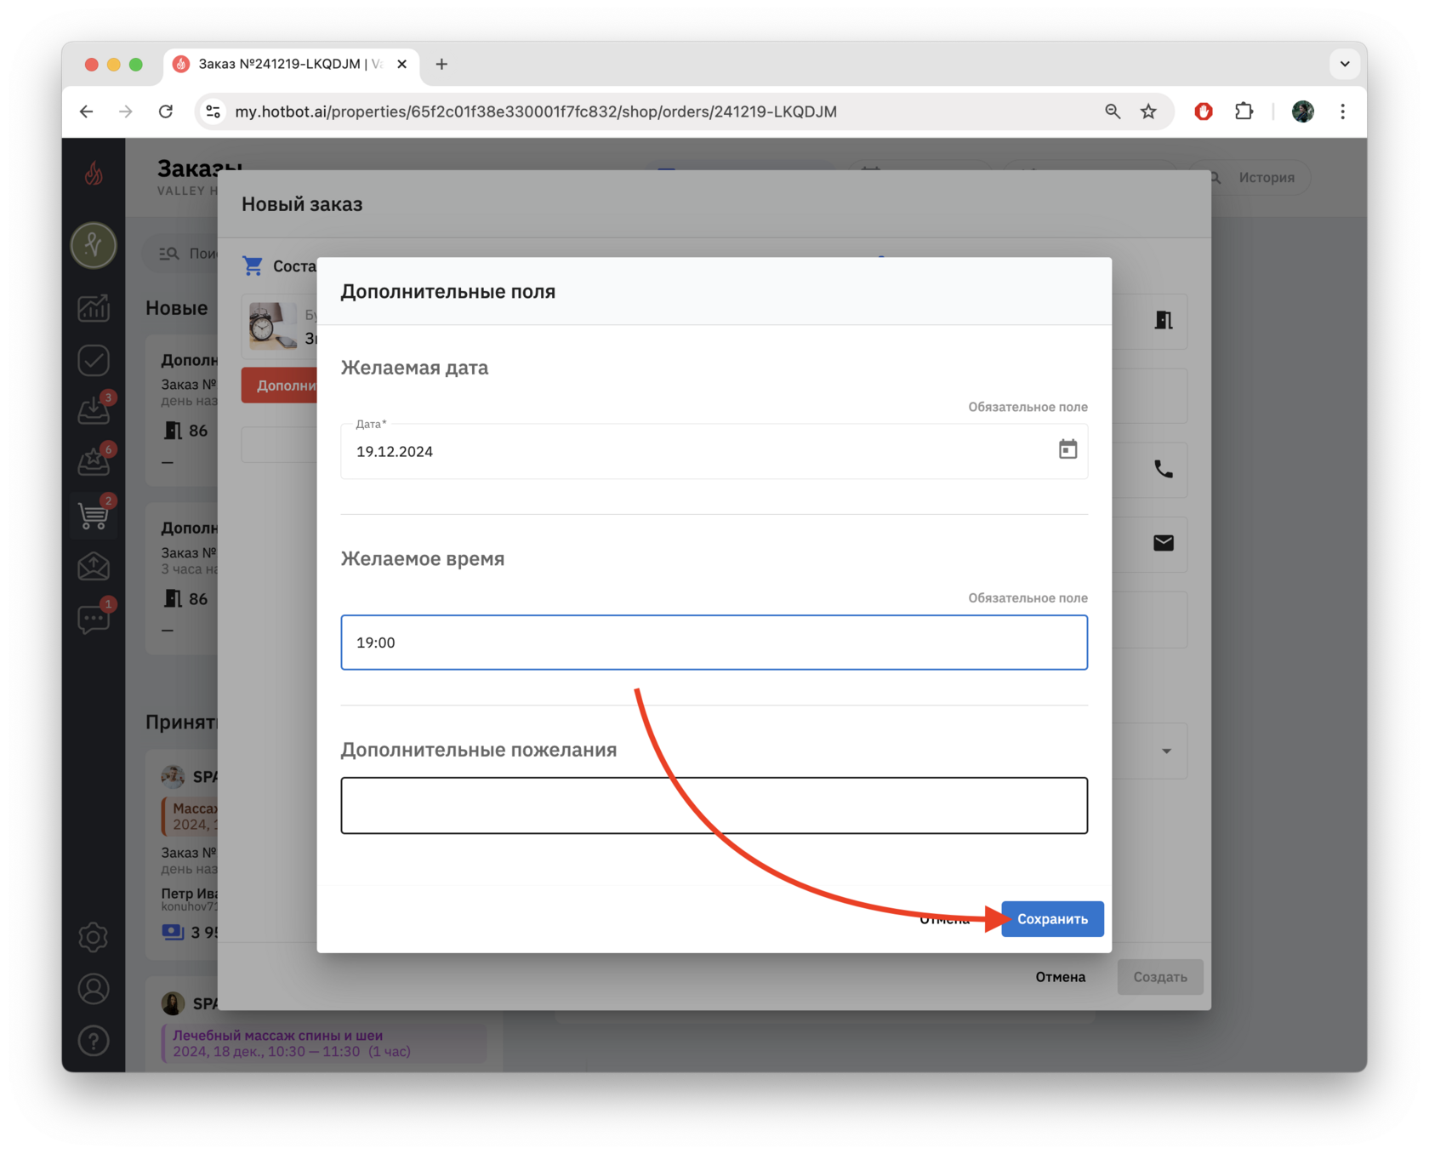This screenshot has height=1154, width=1429.
Task: Open the Chrome three-dot menu
Action: (x=1343, y=111)
